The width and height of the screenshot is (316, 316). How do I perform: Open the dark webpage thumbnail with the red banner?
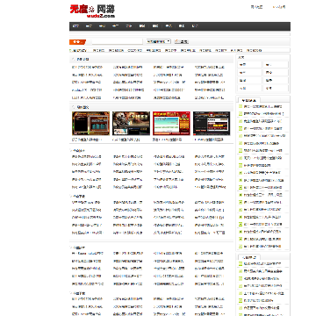212,123
